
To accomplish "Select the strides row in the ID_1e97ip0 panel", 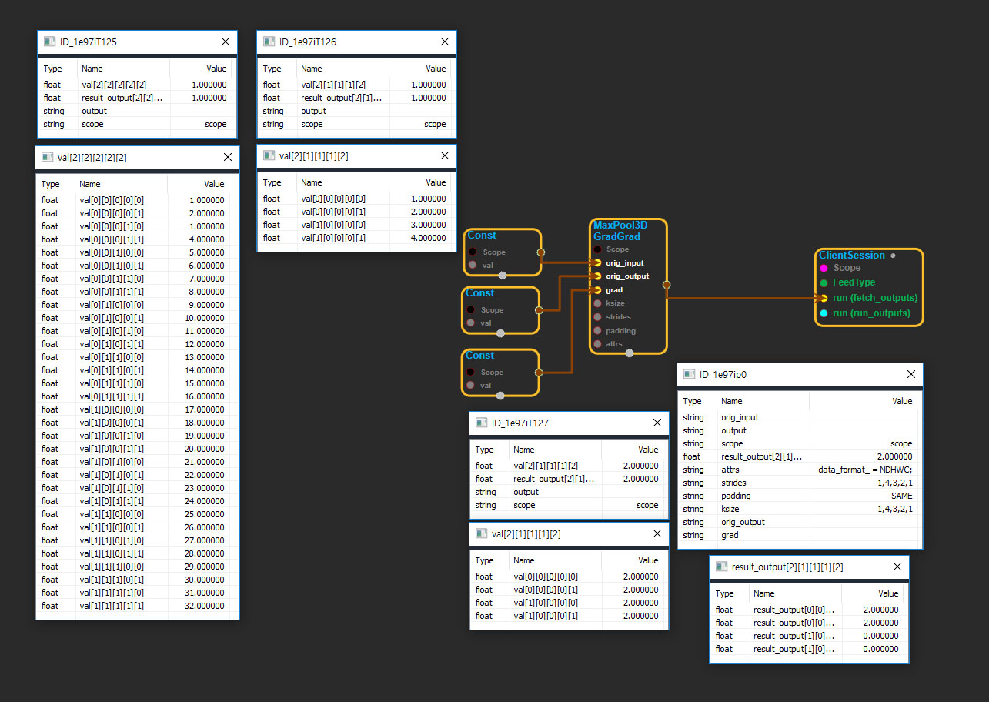I will (x=800, y=483).
